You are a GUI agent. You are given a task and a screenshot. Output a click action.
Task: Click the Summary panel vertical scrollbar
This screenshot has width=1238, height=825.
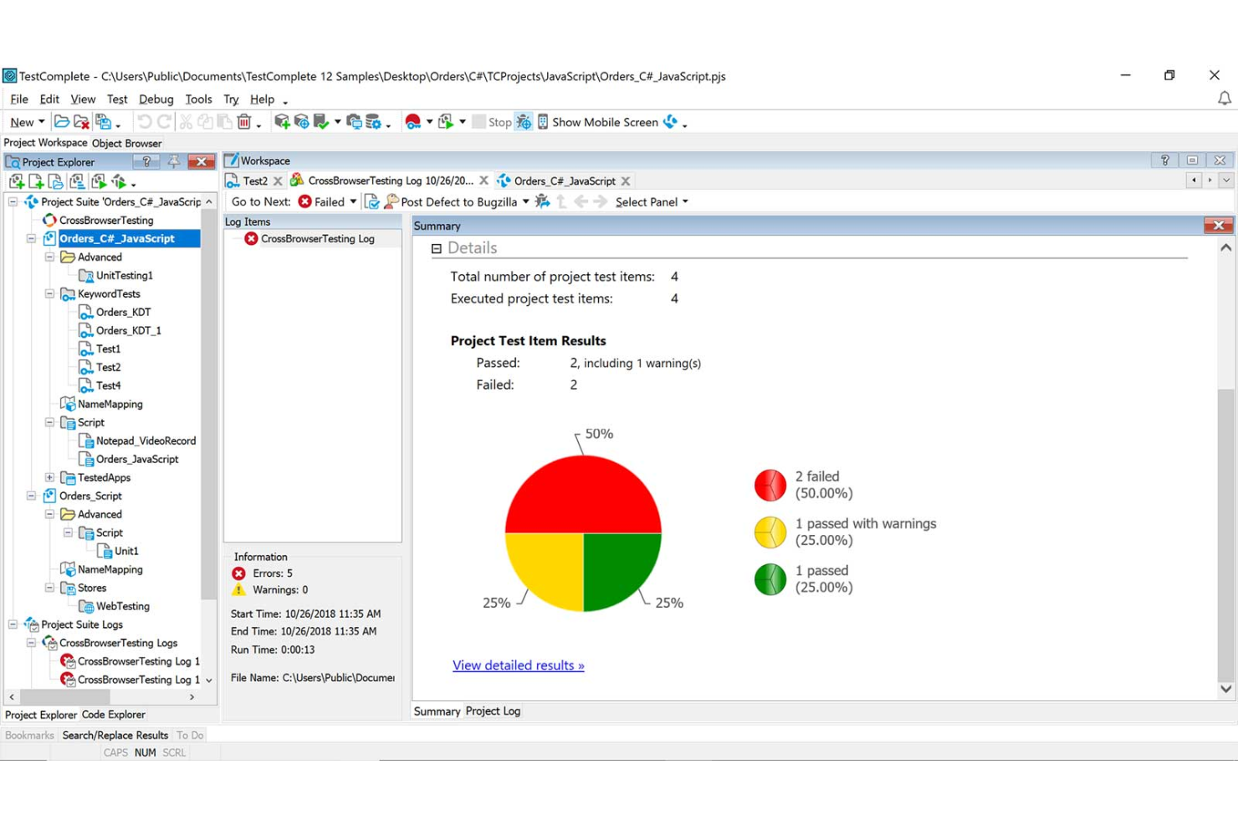(x=1225, y=535)
